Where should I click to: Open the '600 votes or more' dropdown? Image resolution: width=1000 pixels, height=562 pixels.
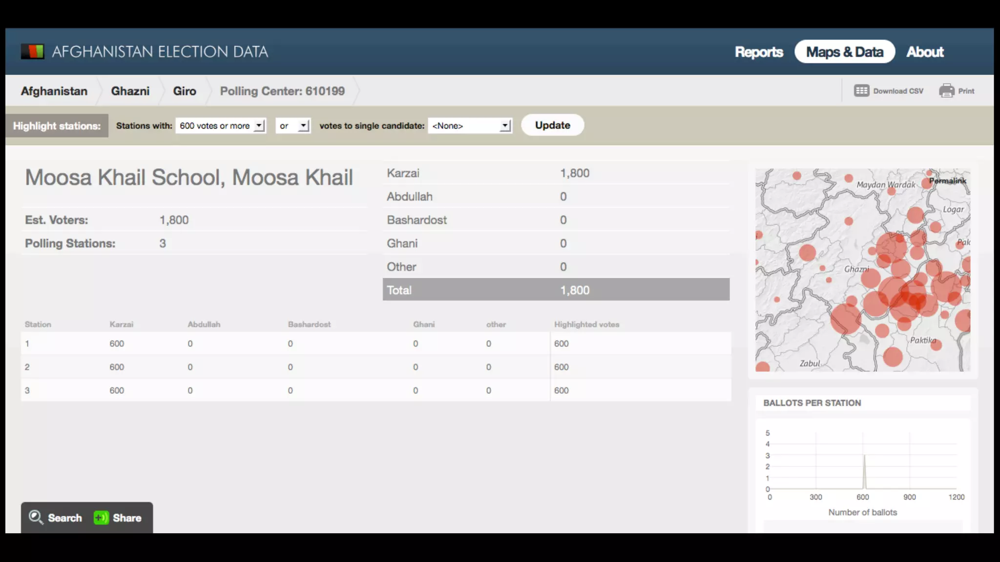pos(221,126)
